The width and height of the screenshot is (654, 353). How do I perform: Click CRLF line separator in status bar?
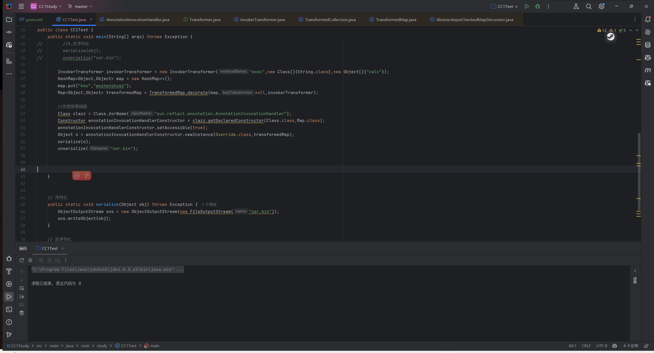click(586, 346)
